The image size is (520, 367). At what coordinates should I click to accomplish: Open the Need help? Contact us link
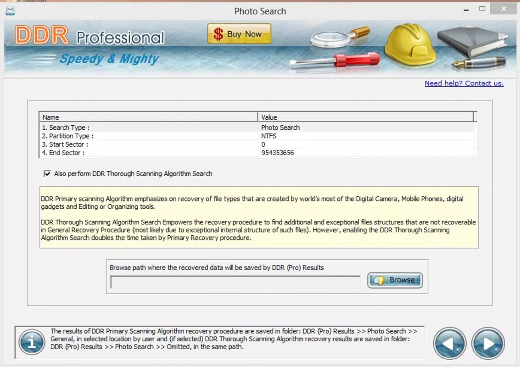point(464,83)
